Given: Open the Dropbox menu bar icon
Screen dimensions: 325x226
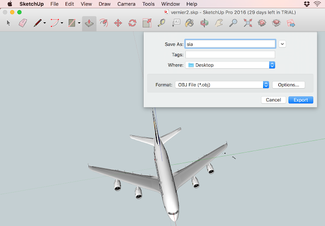Looking at the screenshot, I should pyautogui.click(x=307, y=4).
